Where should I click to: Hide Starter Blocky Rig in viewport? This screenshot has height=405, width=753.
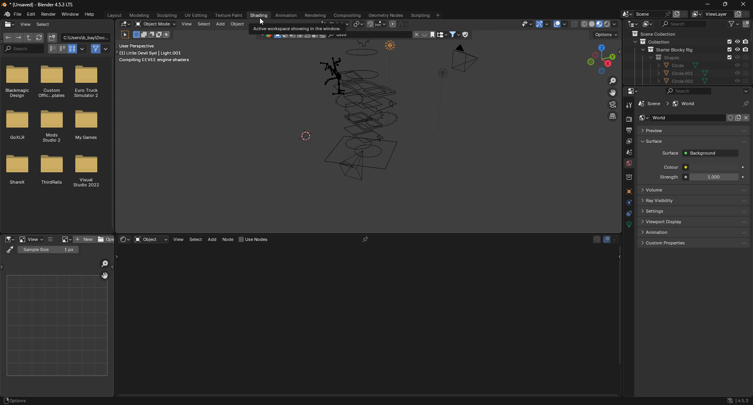737,50
